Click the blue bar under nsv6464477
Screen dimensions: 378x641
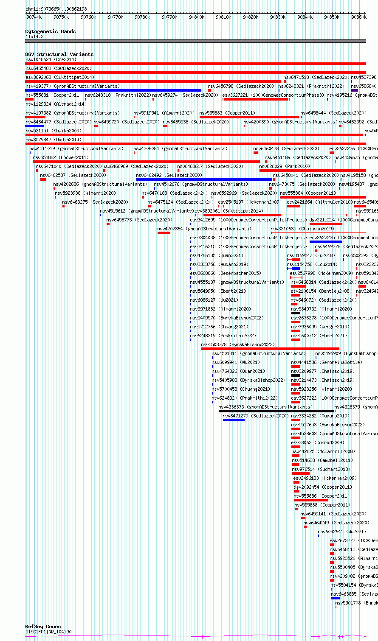tap(35, 126)
